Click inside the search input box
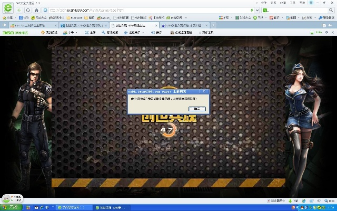337x211 pixels. point(299,10)
